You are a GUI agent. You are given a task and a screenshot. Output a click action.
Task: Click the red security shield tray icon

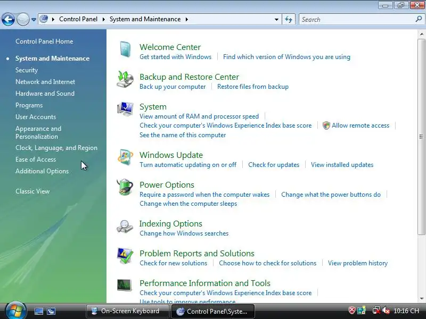point(352,310)
